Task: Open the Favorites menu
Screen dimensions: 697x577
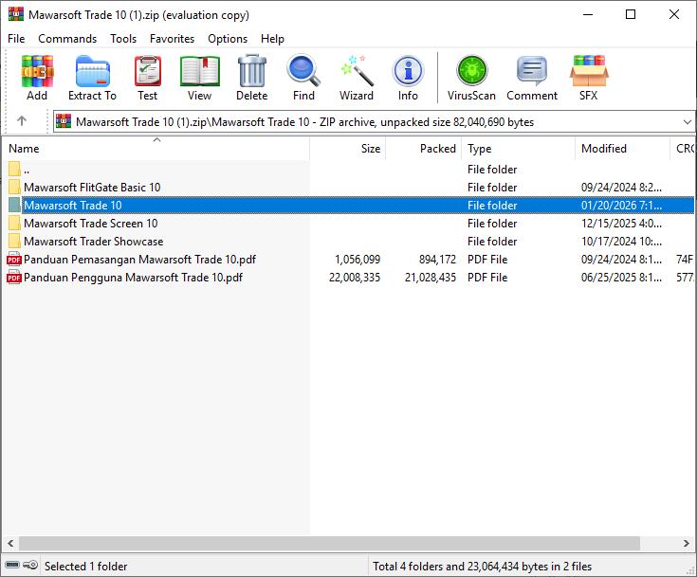Action: (172, 39)
